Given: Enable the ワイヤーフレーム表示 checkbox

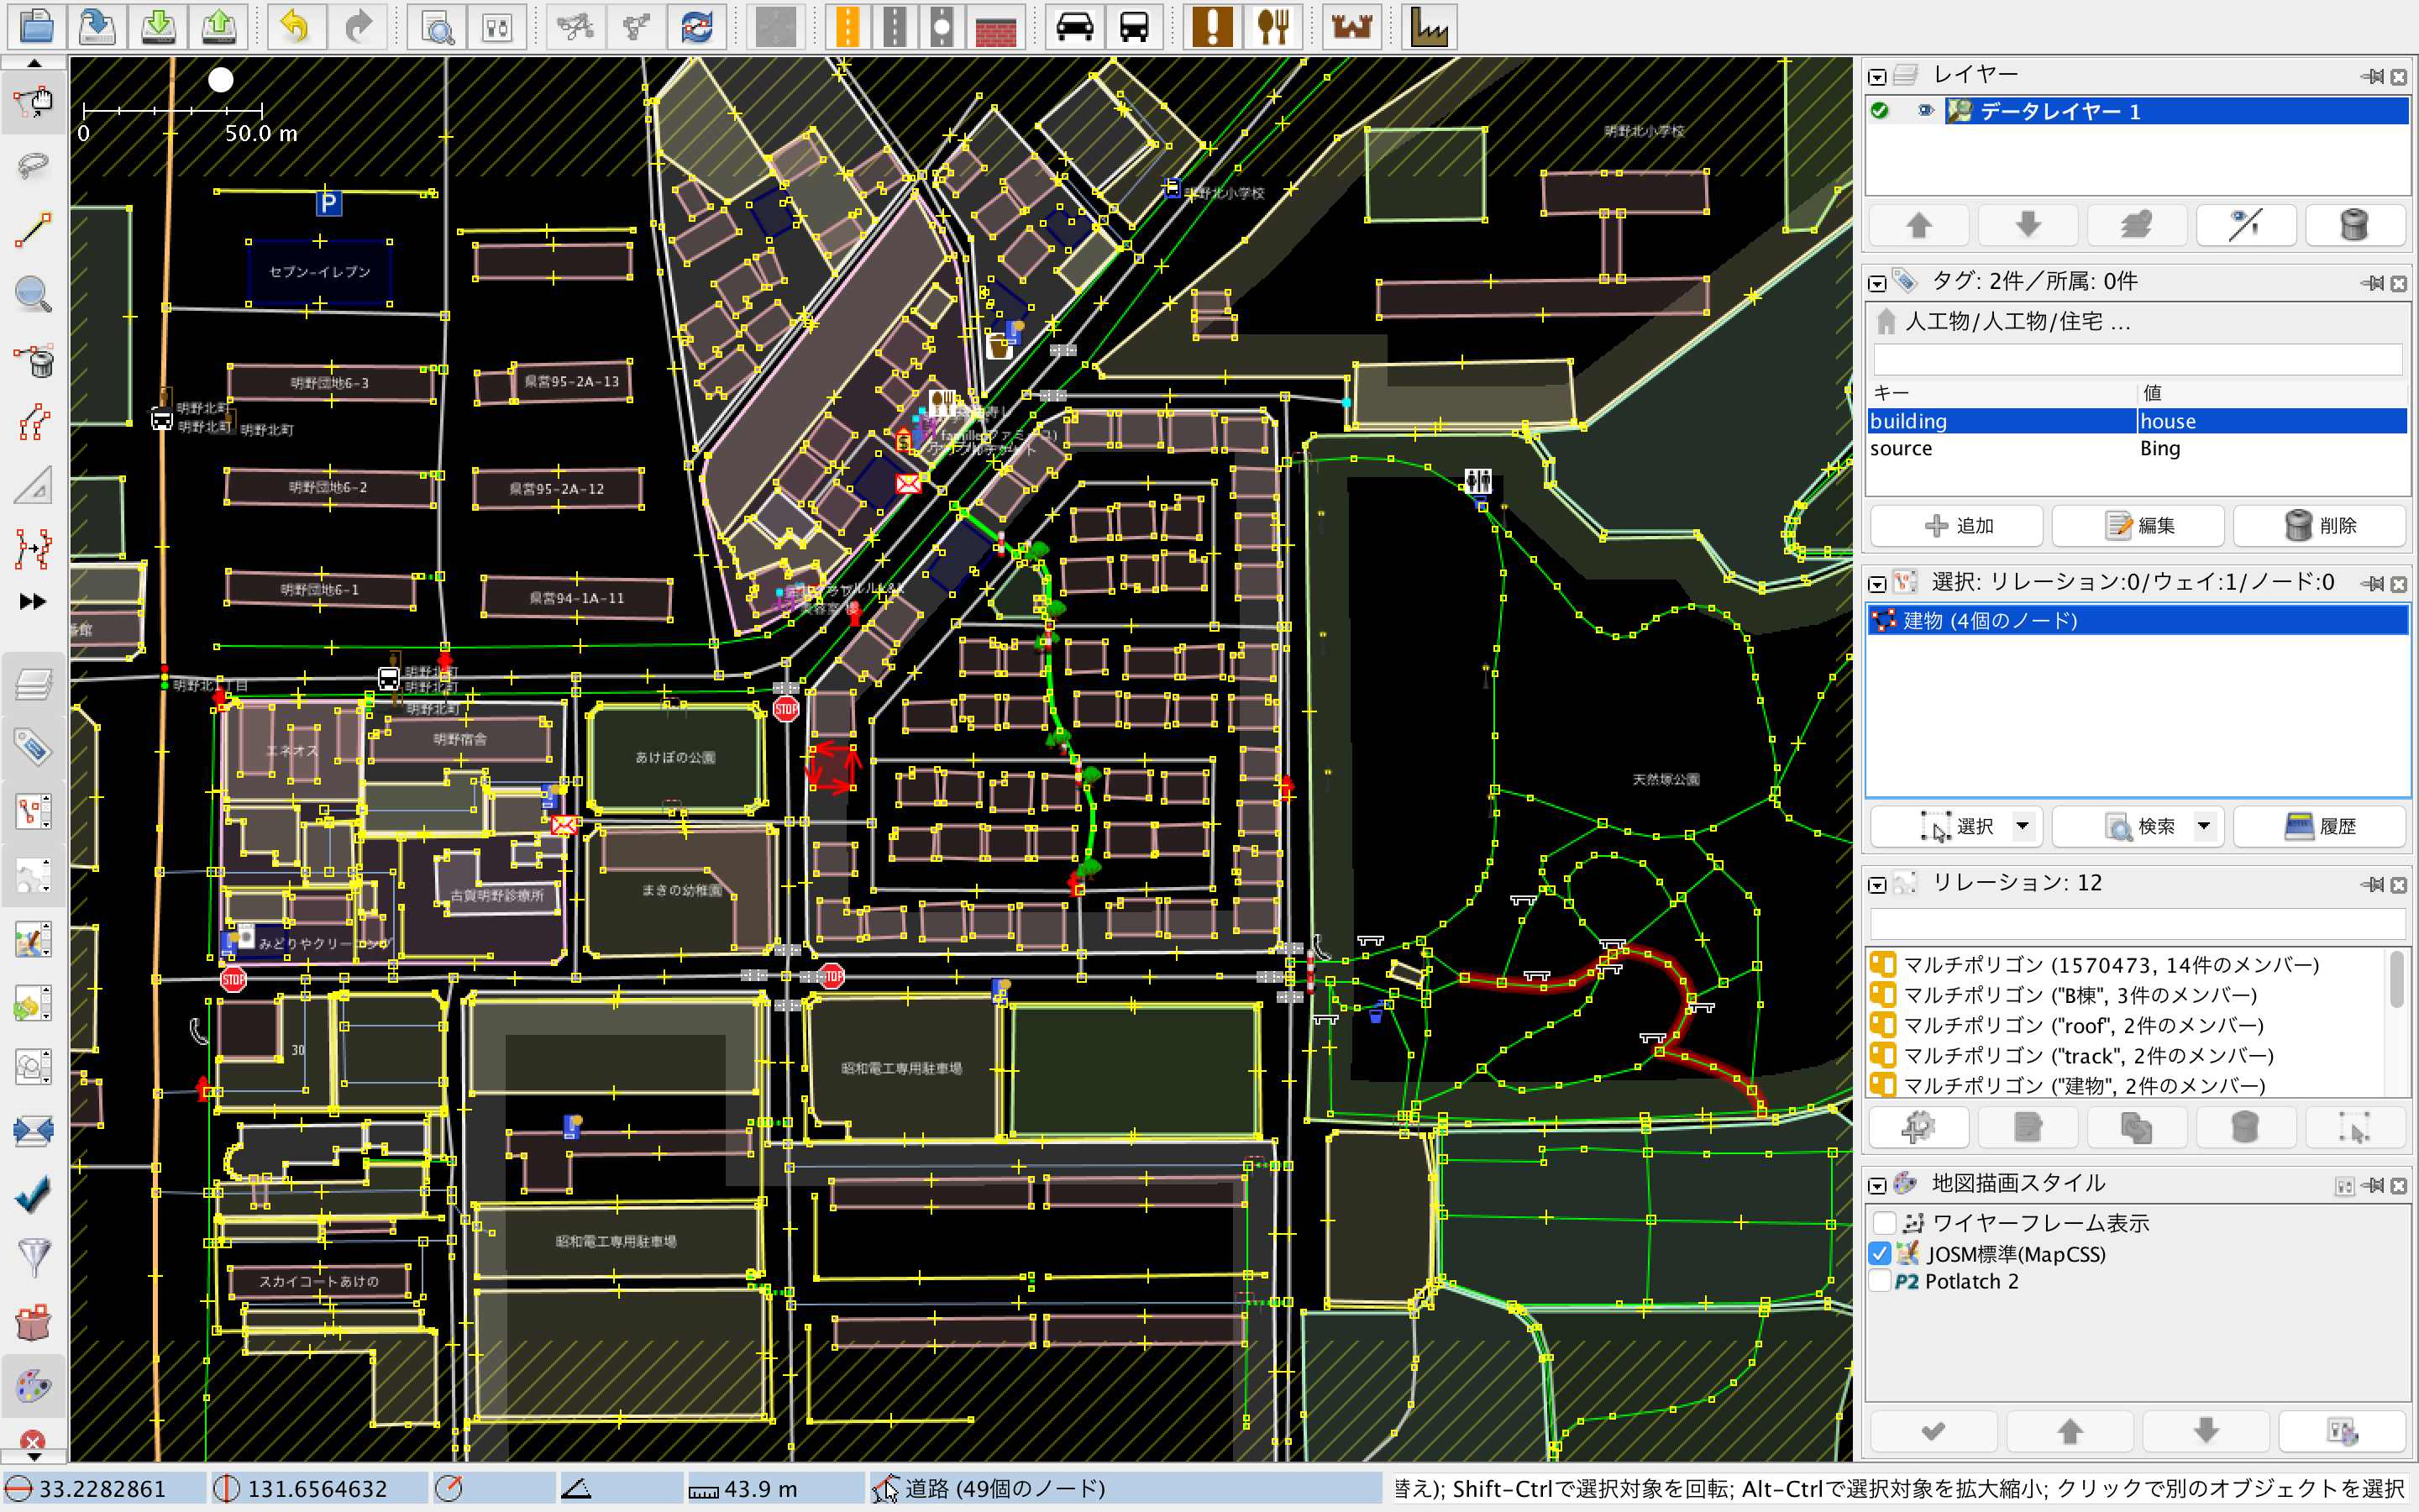Looking at the screenshot, I should point(1883,1221).
